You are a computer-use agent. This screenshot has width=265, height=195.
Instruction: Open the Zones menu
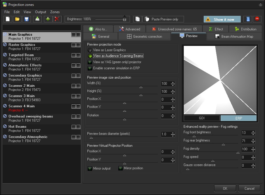[x=55, y=12]
